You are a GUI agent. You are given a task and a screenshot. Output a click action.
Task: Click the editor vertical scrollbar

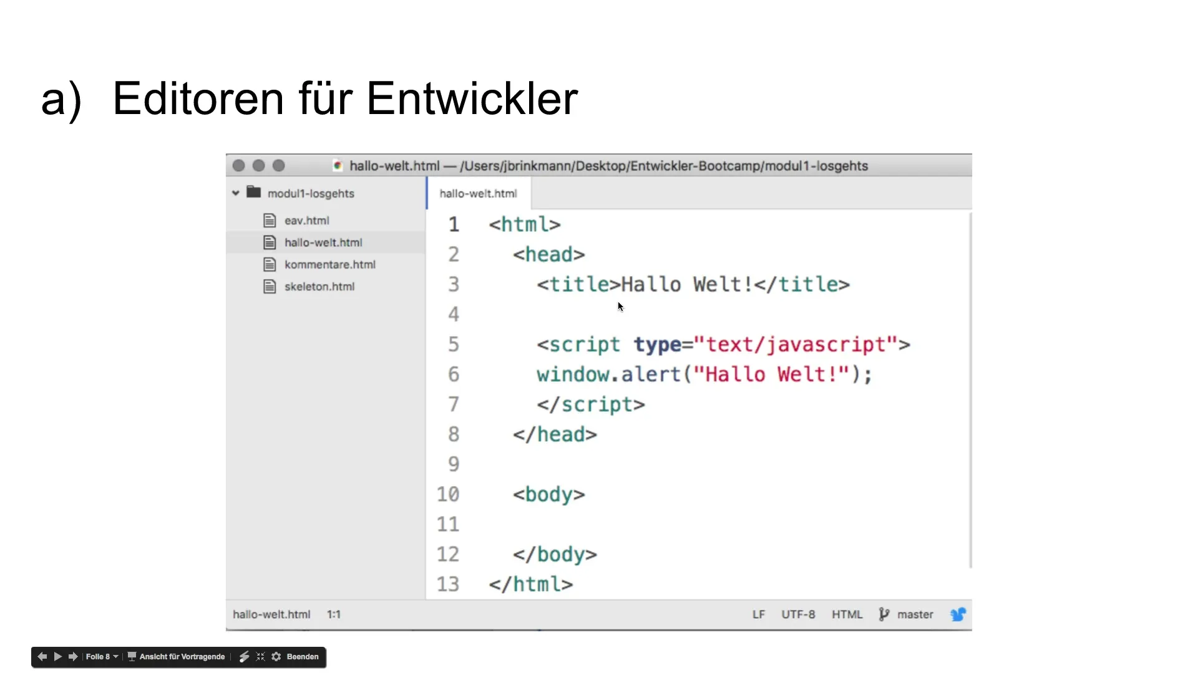970,390
